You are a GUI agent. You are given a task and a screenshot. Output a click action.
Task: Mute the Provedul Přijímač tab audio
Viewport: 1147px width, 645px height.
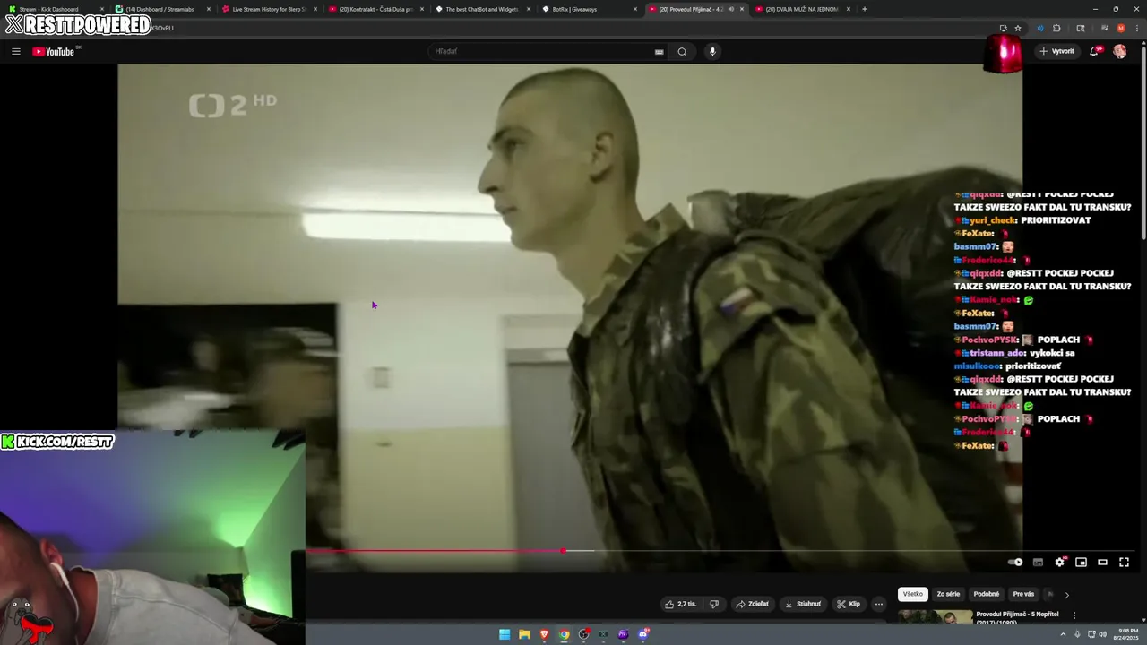(730, 9)
